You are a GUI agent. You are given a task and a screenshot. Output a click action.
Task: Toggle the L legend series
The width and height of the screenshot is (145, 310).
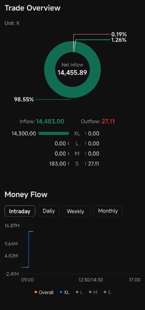pyautogui.click(x=80, y=292)
